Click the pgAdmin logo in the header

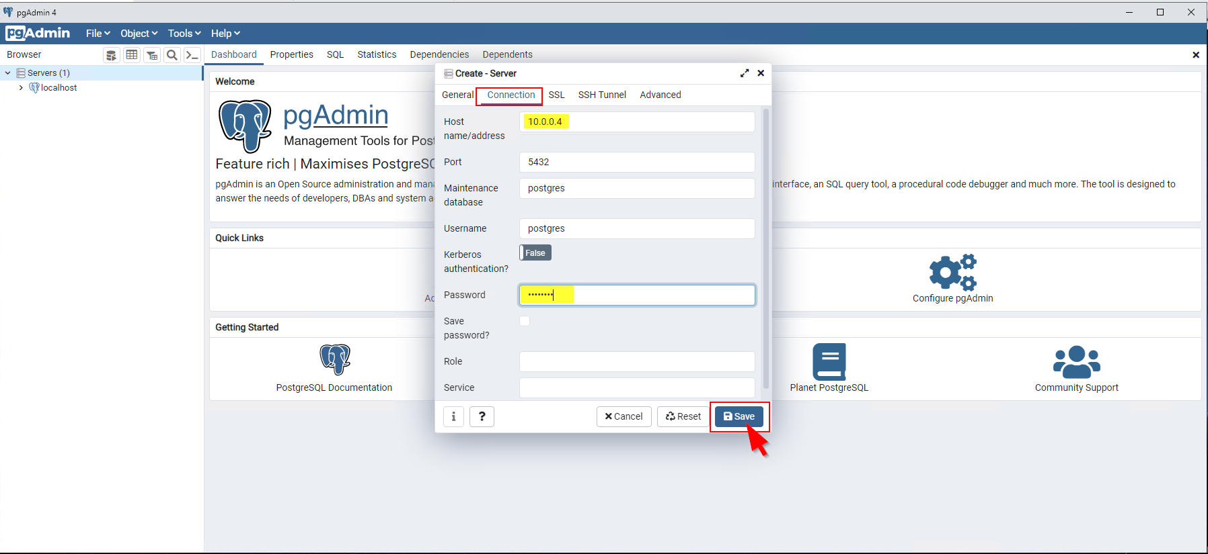click(38, 33)
